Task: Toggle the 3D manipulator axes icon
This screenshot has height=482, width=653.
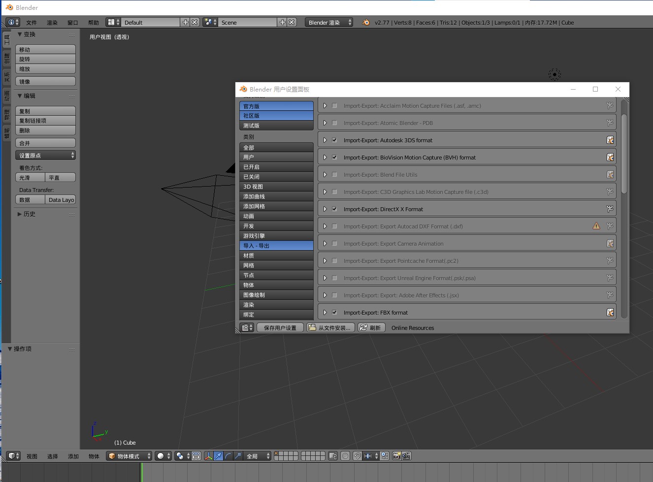Action: point(209,456)
